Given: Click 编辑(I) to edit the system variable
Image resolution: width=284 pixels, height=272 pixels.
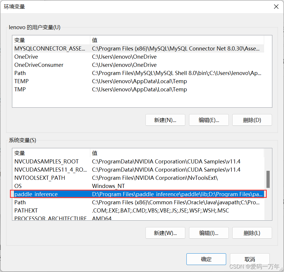Looking at the screenshot, I should [x=209, y=233].
